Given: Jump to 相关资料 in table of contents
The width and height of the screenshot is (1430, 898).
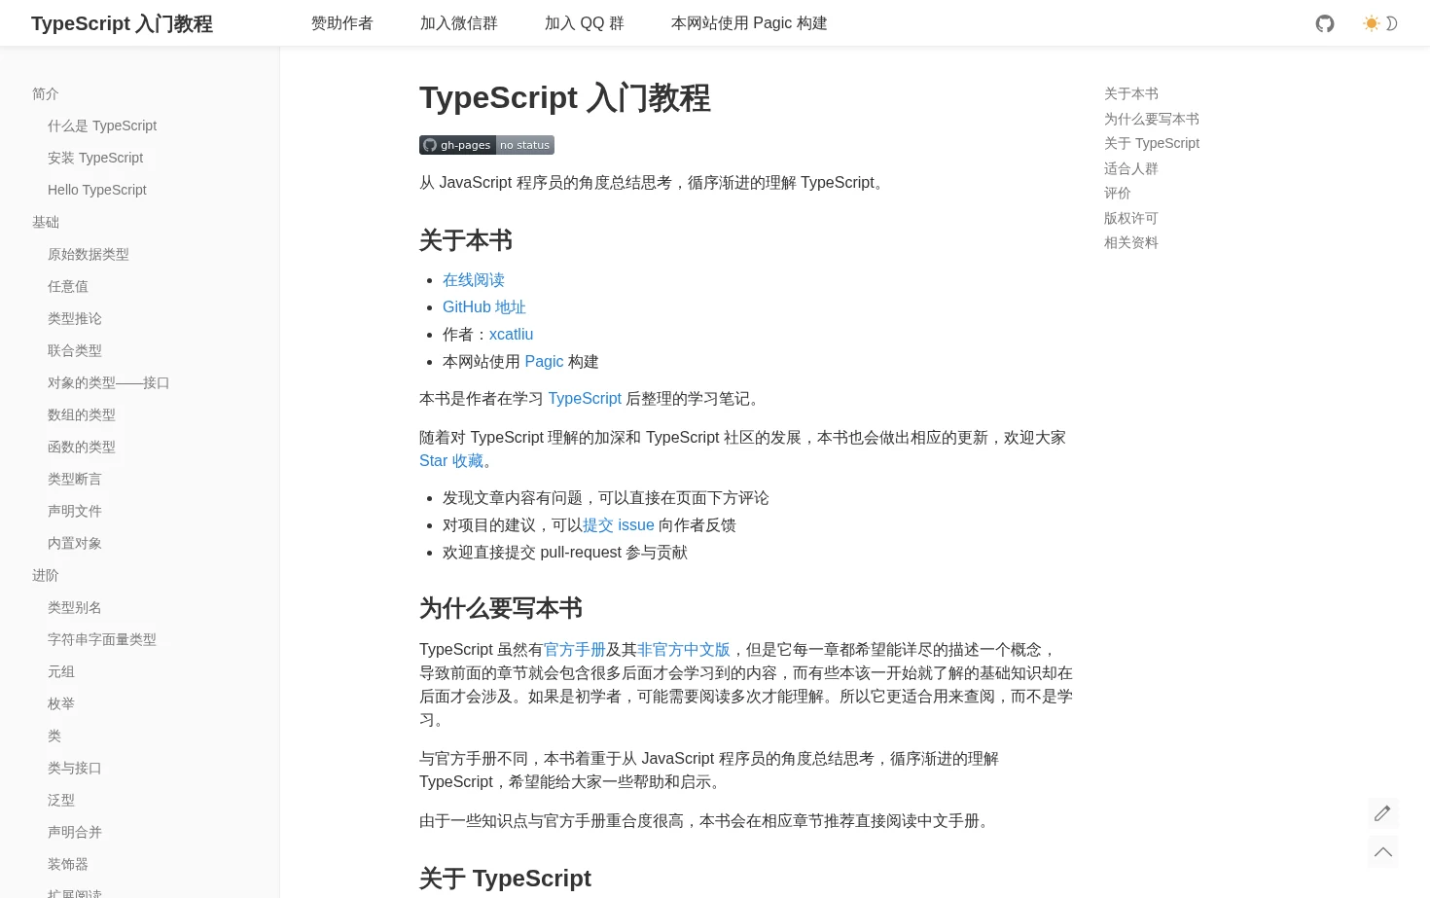Looking at the screenshot, I should pos(1131,242).
